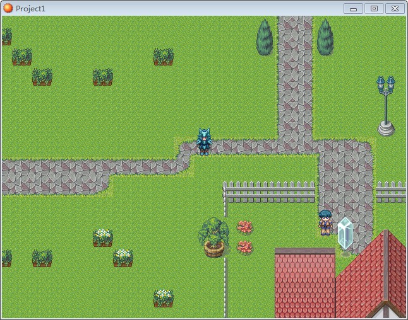Viewport: 408px width, 320px height.
Task: Close the Project1 game window
Action: tap(395, 9)
